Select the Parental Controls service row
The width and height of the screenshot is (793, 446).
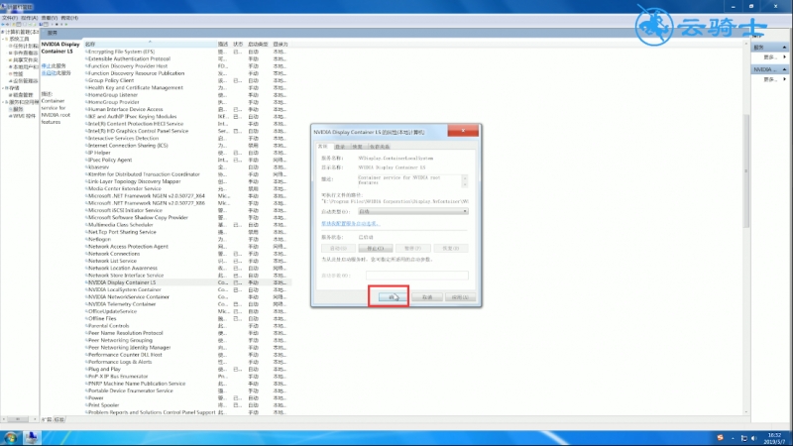(187, 326)
